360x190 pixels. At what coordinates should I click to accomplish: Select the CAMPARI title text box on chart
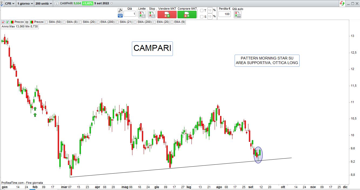click(152, 48)
